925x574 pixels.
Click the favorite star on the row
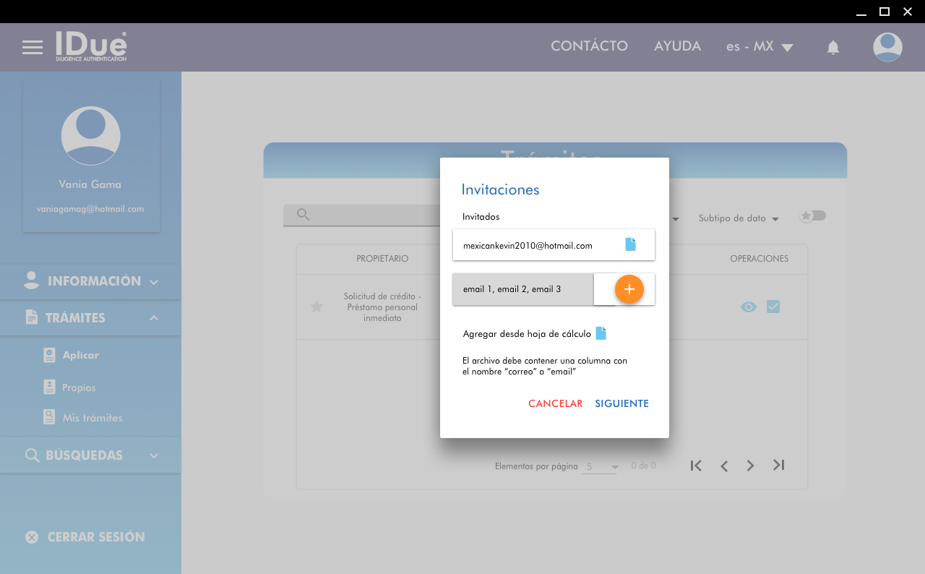316,307
